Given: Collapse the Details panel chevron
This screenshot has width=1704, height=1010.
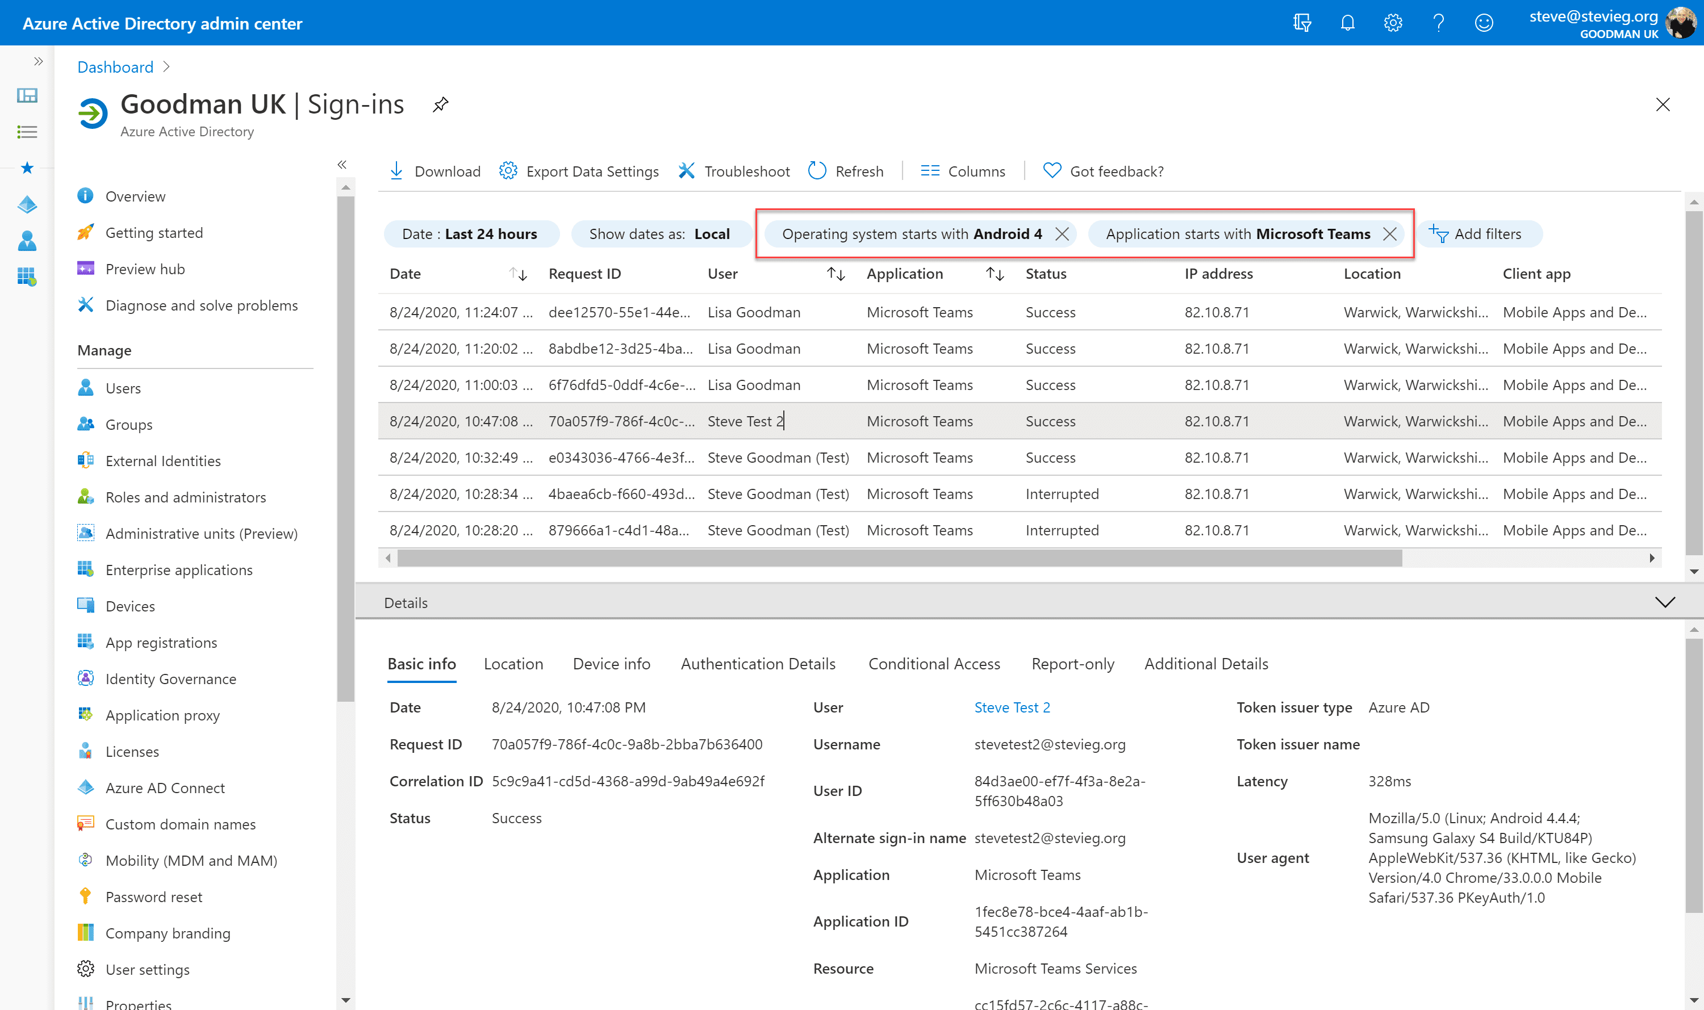Looking at the screenshot, I should (x=1664, y=602).
